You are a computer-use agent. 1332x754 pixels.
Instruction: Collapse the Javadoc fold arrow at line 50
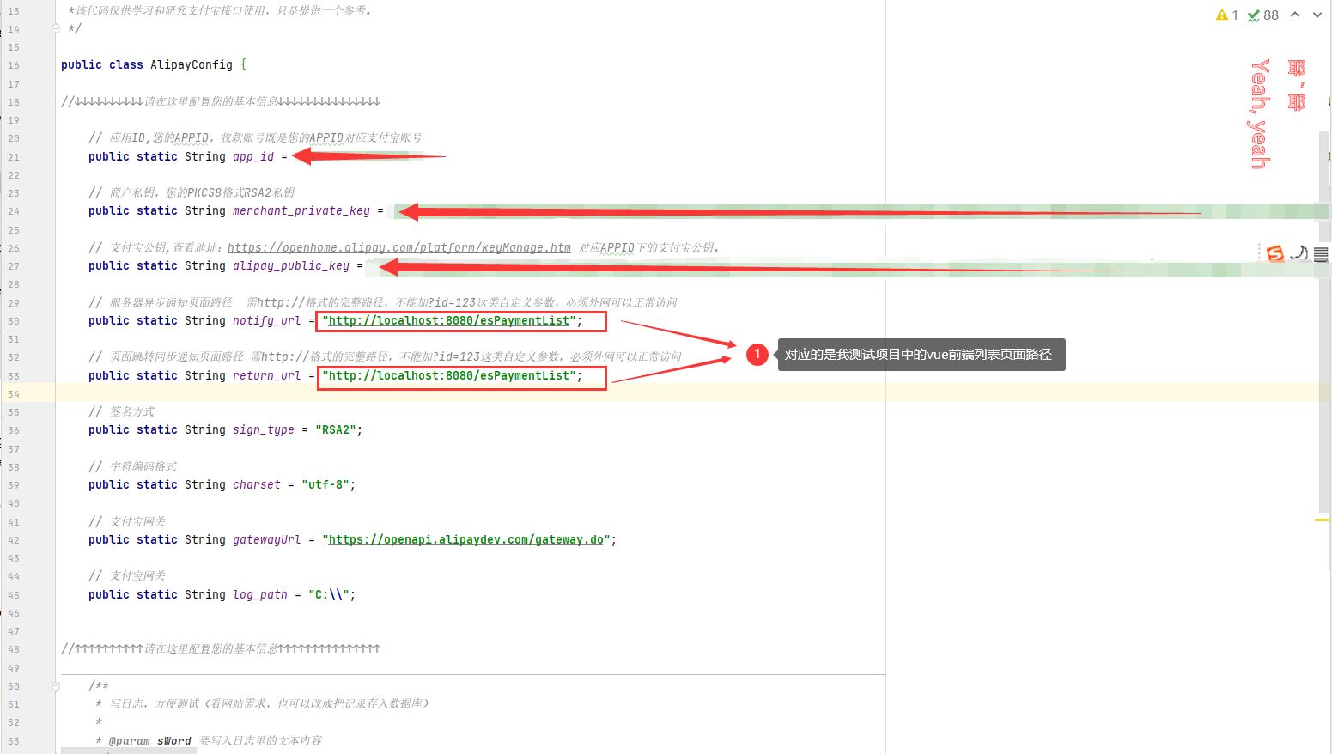pyautogui.click(x=55, y=685)
